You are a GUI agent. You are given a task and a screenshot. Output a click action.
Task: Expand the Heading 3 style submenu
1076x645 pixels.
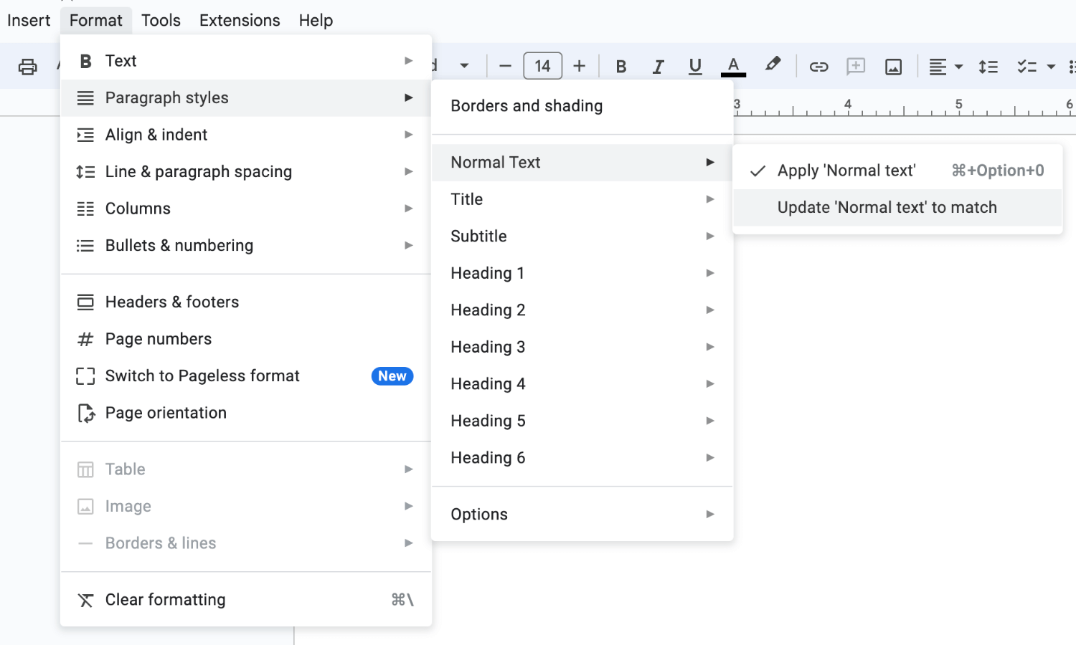[582, 347]
